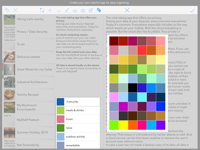Select the outdoor activity tag
The width and height of the screenshot is (200, 150).
point(78,137)
